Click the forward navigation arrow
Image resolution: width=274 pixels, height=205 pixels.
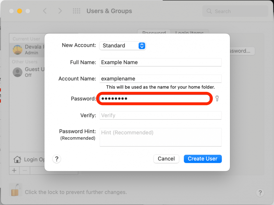coord(60,11)
